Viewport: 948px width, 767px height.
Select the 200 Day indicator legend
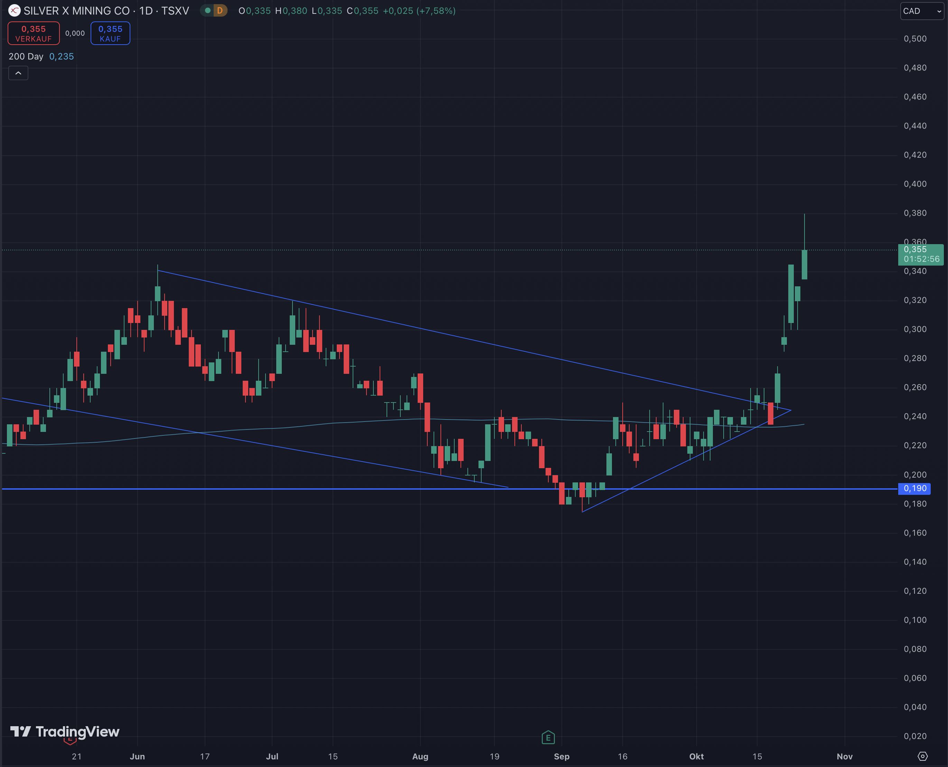pyautogui.click(x=26, y=56)
